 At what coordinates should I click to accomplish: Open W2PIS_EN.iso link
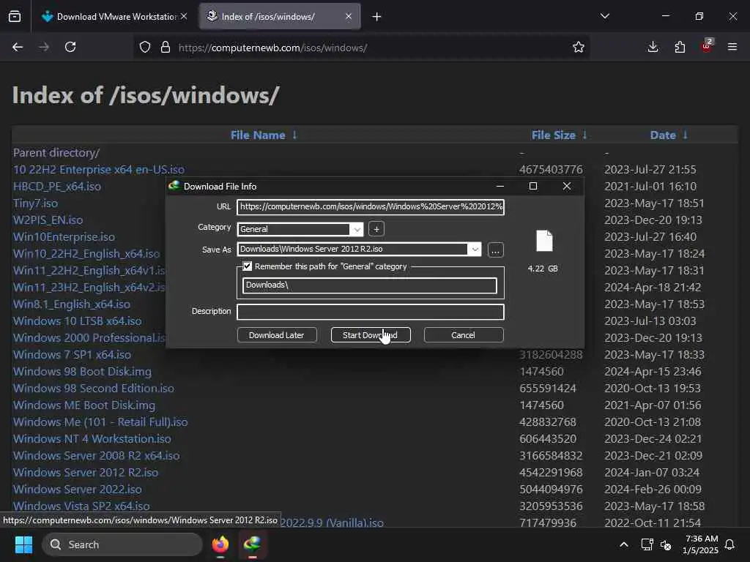click(x=48, y=220)
